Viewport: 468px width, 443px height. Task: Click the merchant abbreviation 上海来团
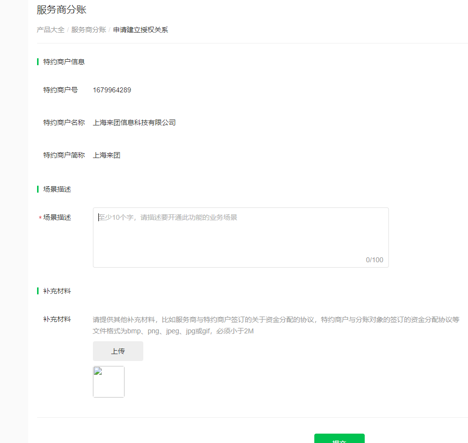tap(106, 155)
